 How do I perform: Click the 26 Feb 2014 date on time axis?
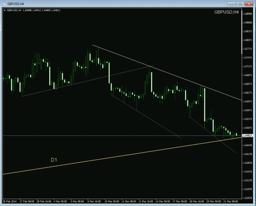10,201
